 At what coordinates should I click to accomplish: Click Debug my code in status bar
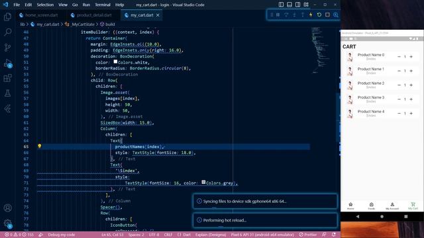pyautogui.click(x=62, y=235)
